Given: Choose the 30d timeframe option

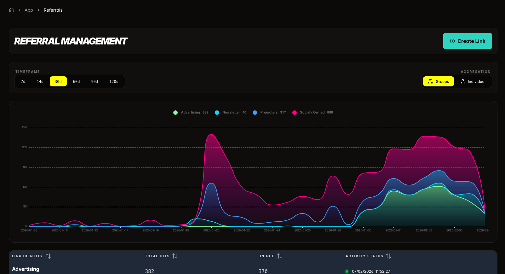Looking at the screenshot, I should pyautogui.click(x=58, y=82).
